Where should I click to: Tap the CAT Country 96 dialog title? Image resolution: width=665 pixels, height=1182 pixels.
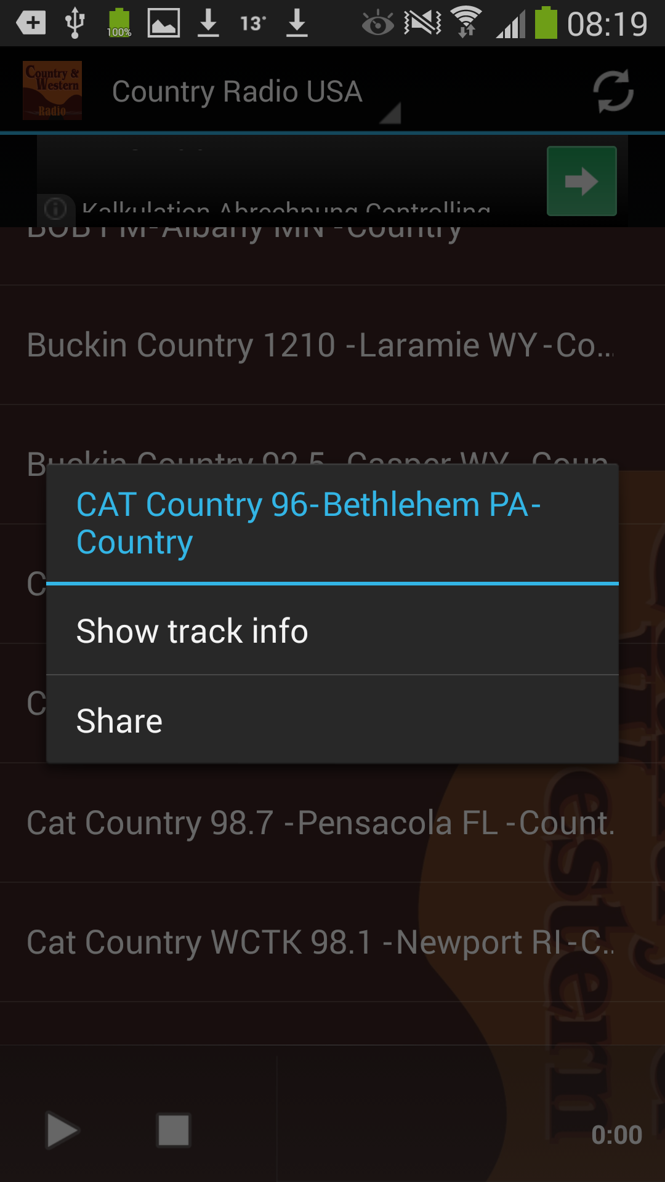pos(308,523)
